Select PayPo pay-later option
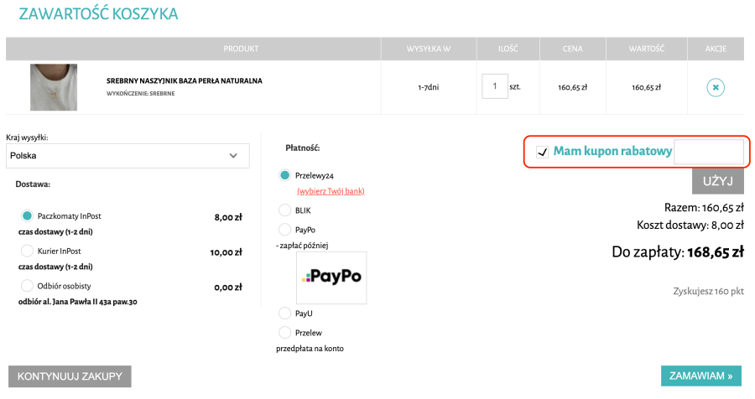The image size is (755, 399). point(285,229)
